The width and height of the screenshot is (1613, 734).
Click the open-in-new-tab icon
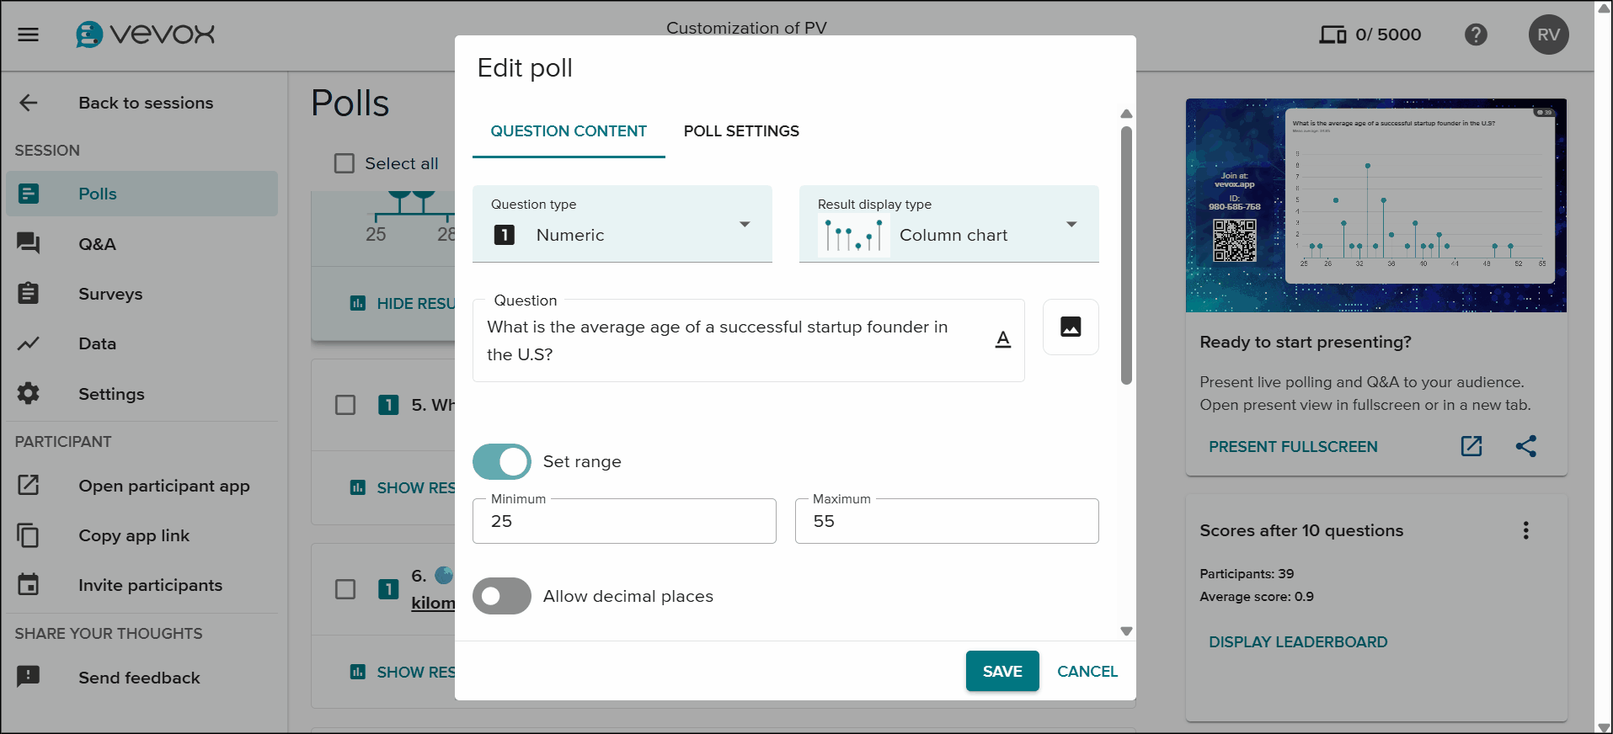click(x=1471, y=446)
